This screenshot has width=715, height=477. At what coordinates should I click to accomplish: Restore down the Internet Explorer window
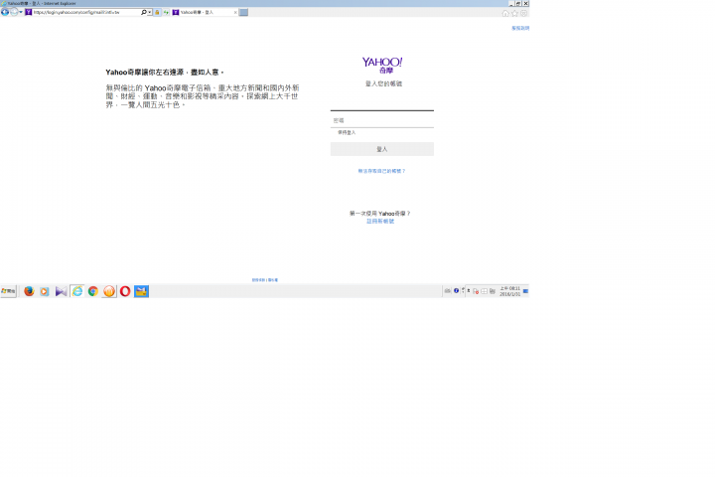tap(518, 3)
